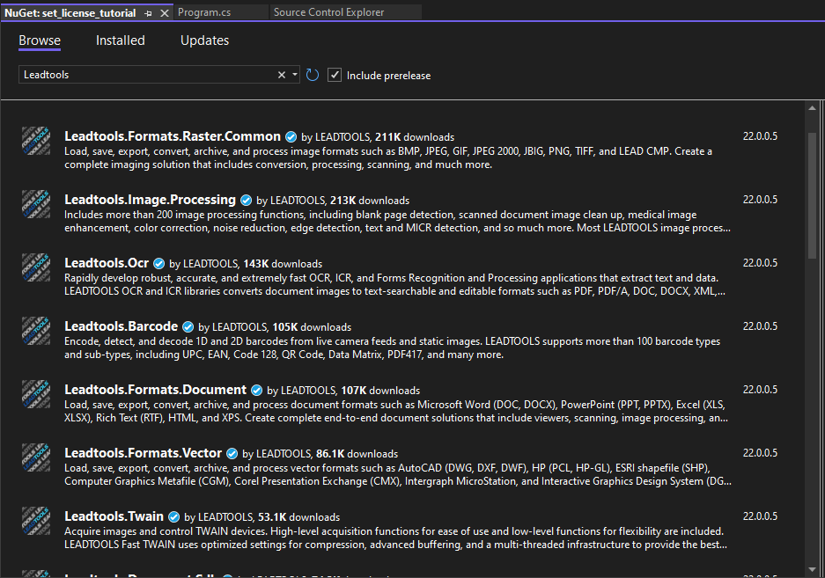Select the Leadtools.Formats.Raster.Common package title
Viewport: 825px width, 578px height.
(x=173, y=136)
